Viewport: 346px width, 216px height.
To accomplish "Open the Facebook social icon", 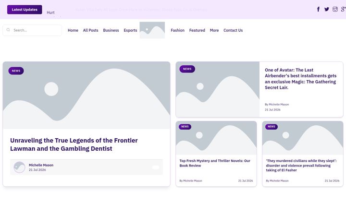I will (x=318, y=9).
